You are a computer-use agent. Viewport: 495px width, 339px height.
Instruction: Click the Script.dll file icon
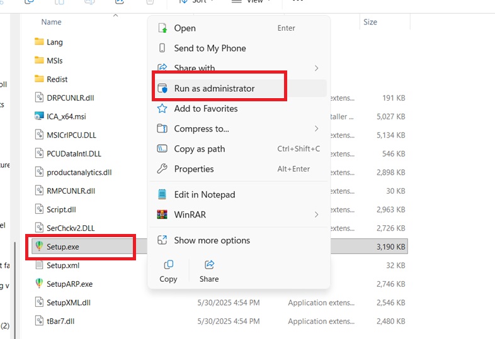point(39,209)
